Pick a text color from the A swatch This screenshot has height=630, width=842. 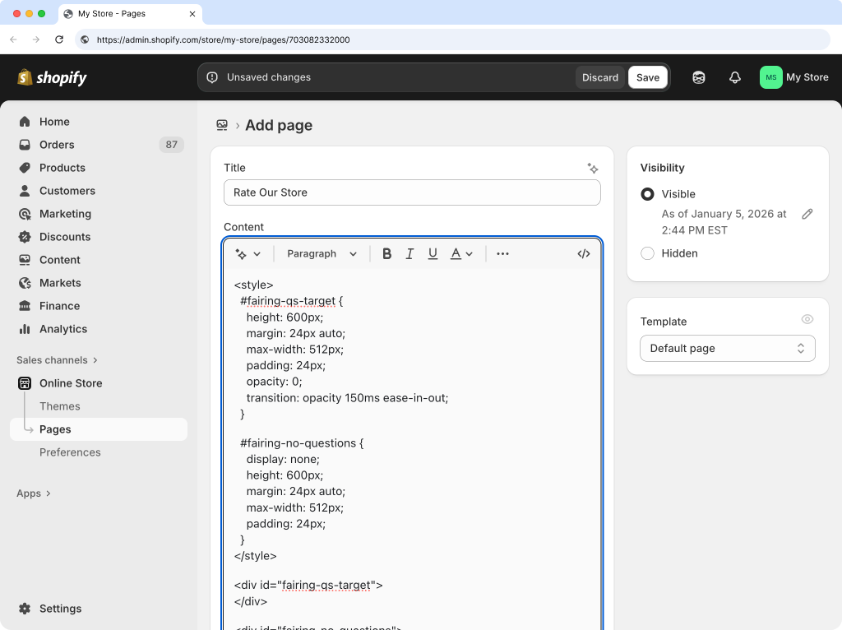(x=455, y=253)
